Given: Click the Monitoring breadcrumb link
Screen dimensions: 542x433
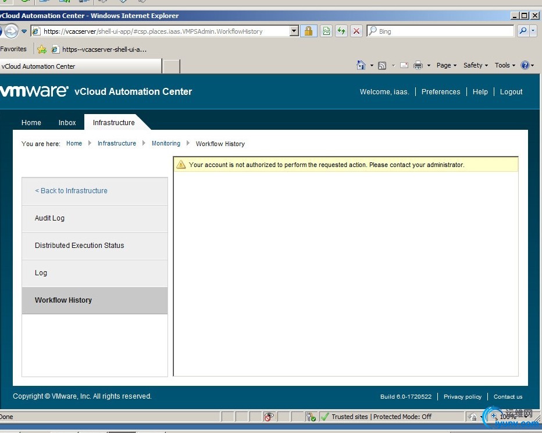Looking at the screenshot, I should tap(166, 143).
